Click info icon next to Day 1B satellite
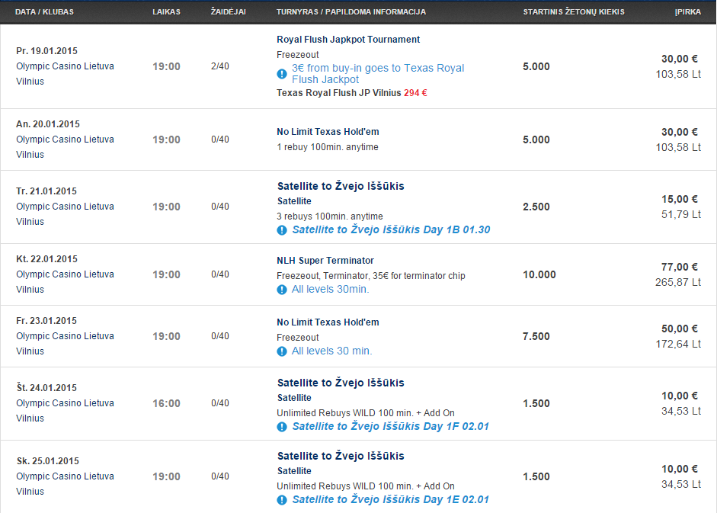This screenshot has height=513, width=717. [x=282, y=230]
